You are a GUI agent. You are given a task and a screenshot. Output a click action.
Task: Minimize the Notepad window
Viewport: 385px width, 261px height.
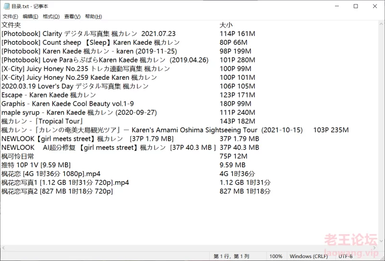click(x=337, y=6)
